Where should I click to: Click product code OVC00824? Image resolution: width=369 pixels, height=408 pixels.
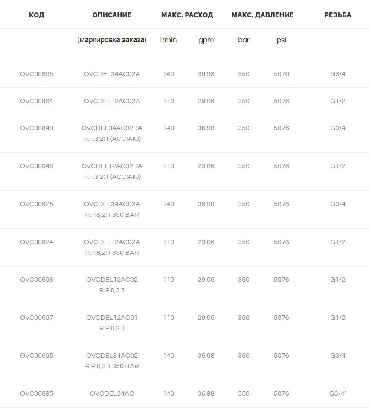tap(37, 242)
